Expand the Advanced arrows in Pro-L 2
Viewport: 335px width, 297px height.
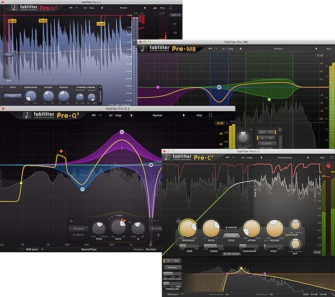coord(100,87)
